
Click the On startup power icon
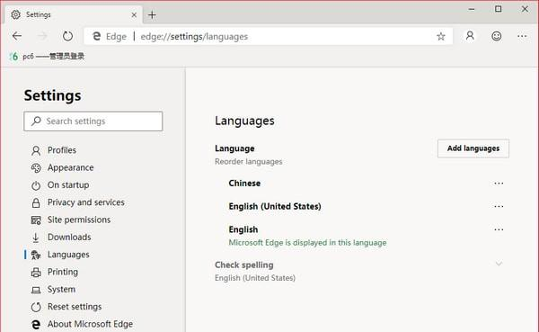(x=36, y=185)
